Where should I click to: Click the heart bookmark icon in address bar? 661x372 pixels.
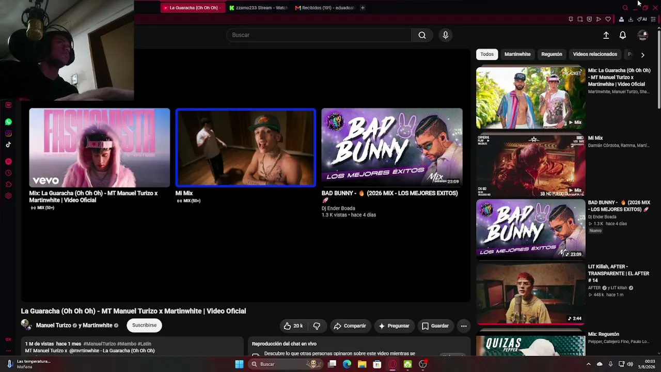(608, 19)
